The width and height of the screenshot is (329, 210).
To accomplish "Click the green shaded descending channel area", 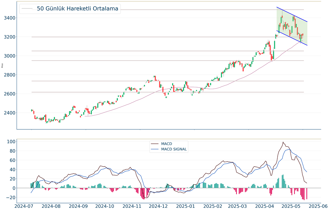I will click(x=292, y=26).
